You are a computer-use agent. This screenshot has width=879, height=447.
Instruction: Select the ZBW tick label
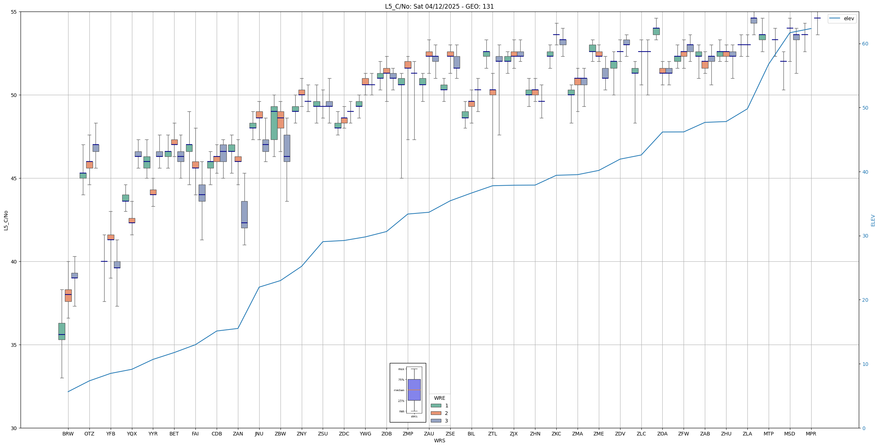tap(280, 434)
